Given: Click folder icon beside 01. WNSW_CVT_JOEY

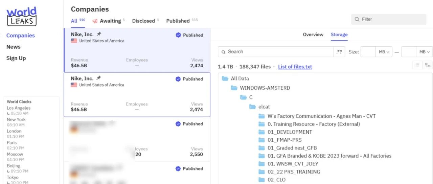Looking at the screenshot, I should coord(261,164).
